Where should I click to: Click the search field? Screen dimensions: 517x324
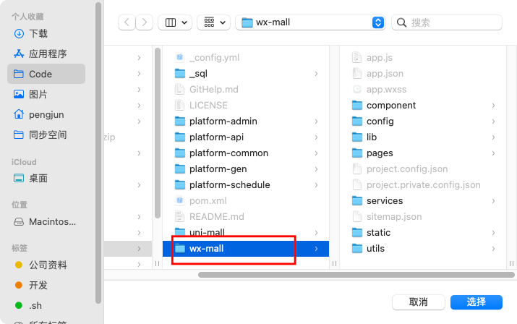point(447,22)
